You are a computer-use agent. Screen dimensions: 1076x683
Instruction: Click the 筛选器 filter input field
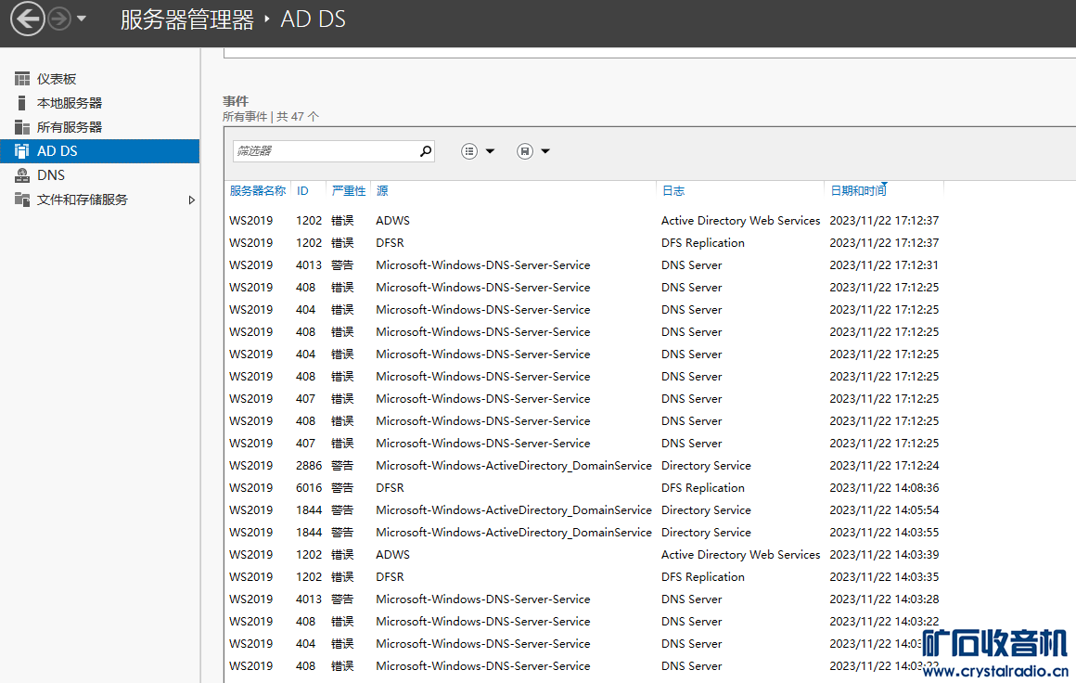pyautogui.click(x=323, y=150)
